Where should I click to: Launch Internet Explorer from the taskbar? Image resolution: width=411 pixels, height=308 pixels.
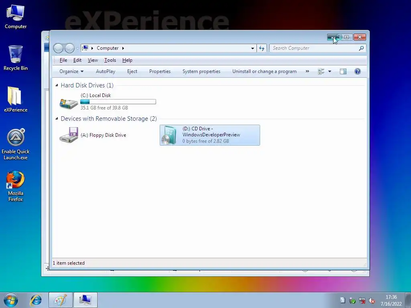pyautogui.click(x=36, y=300)
